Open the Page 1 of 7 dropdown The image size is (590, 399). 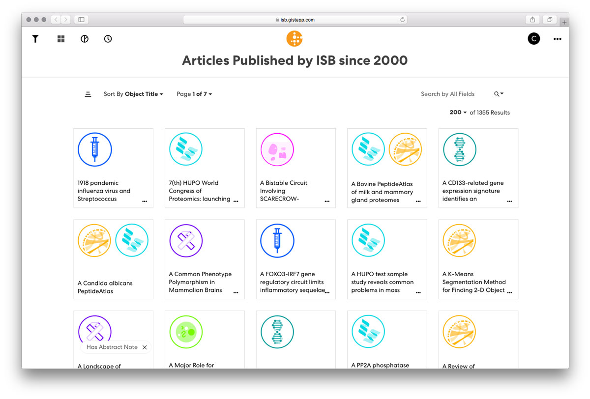[194, 94]
